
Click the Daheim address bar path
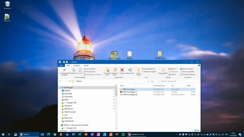click(x=79, y=81)
